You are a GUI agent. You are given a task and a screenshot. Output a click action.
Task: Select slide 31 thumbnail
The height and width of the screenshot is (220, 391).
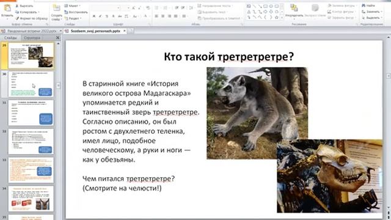tap(31, 113)
